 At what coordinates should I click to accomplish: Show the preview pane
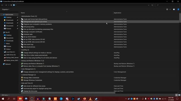pos(174,9)
